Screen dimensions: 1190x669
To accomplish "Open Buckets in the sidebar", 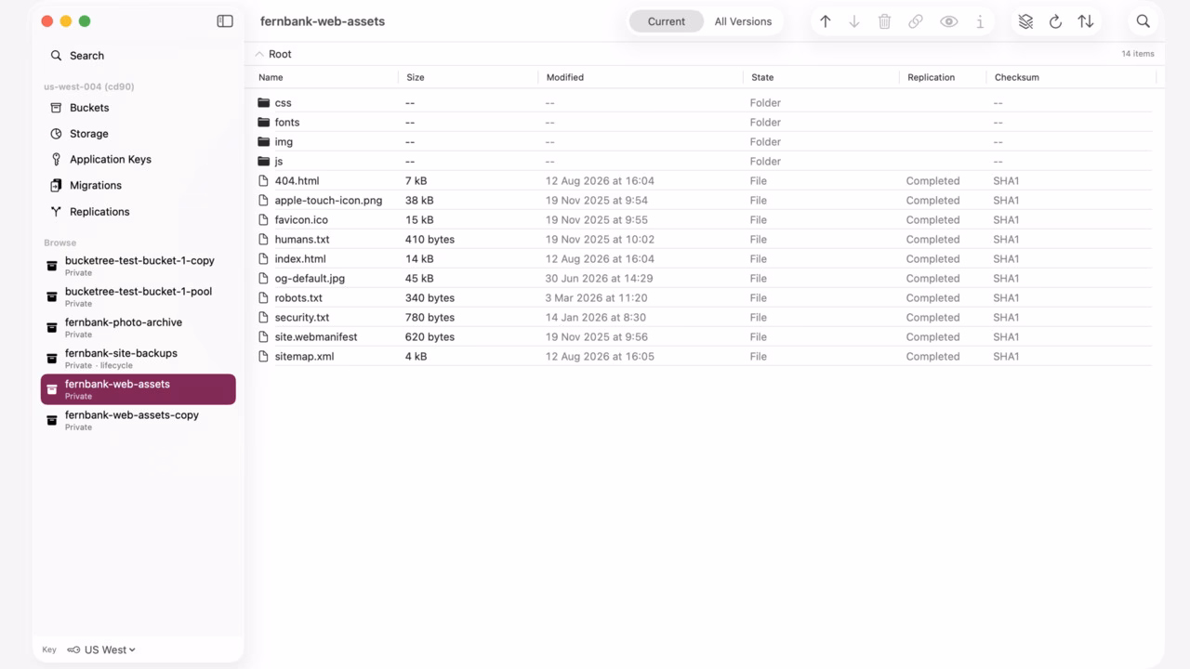I will point(138,108).
